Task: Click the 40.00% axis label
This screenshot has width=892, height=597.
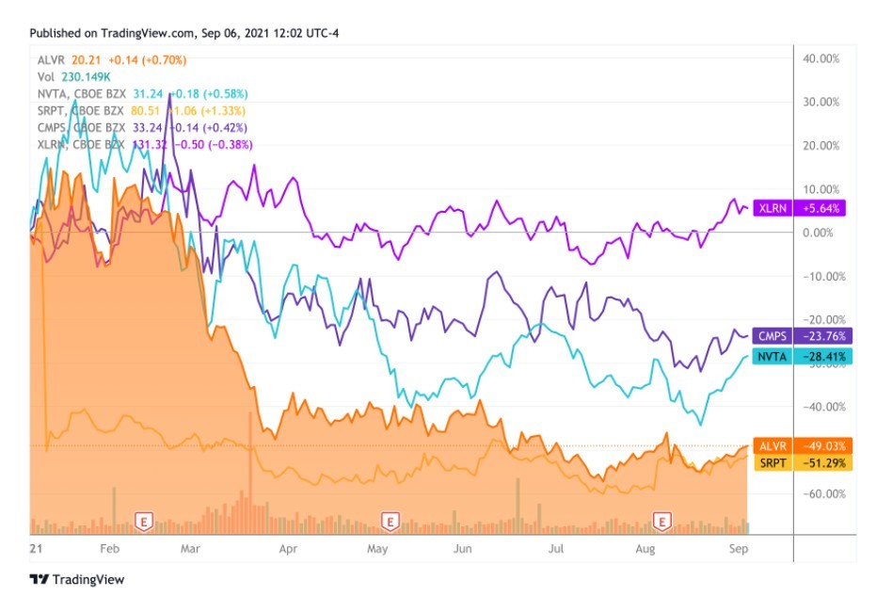Action: 820,58
